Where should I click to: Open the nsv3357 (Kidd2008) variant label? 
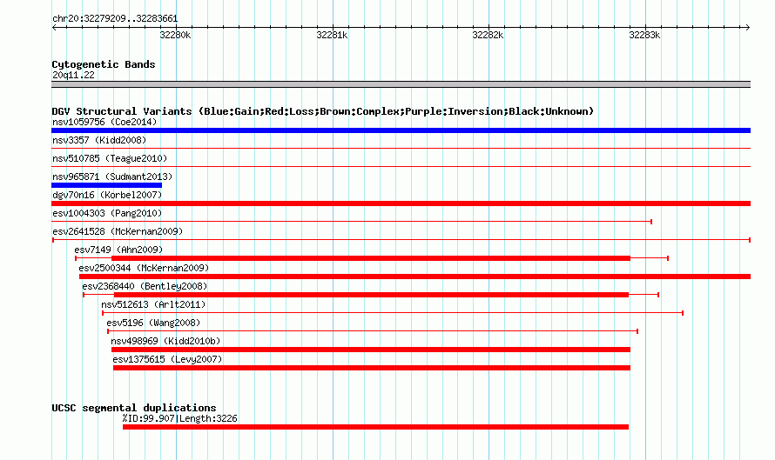(99, 140)
